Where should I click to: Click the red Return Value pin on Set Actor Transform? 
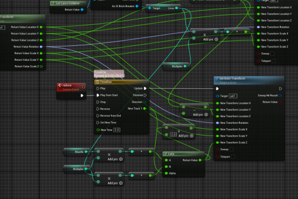coord(280,102)
